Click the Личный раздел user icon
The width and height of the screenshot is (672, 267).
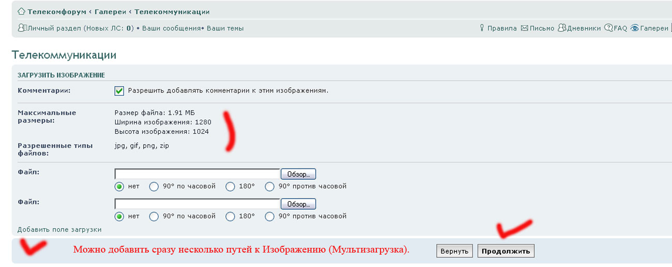click(22, 28)
